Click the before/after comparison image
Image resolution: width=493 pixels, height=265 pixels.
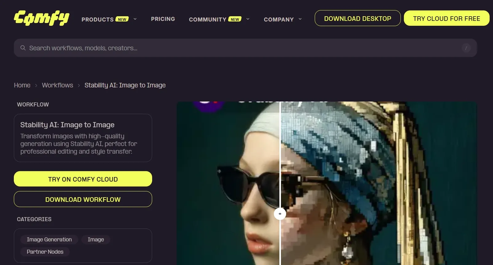[x=327, y=183]
